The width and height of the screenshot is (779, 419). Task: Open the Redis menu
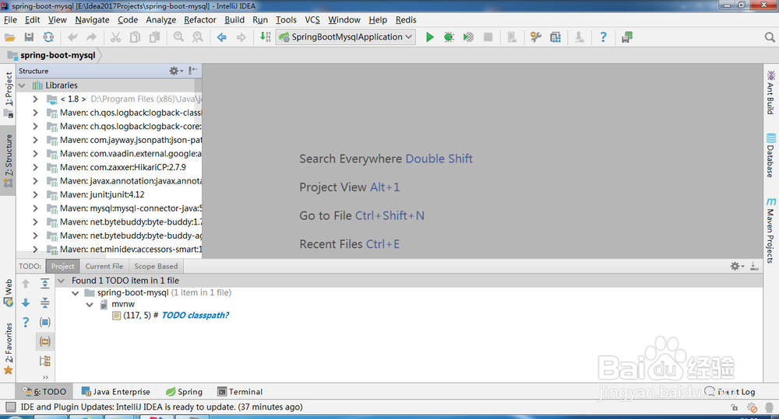(406, 20)
